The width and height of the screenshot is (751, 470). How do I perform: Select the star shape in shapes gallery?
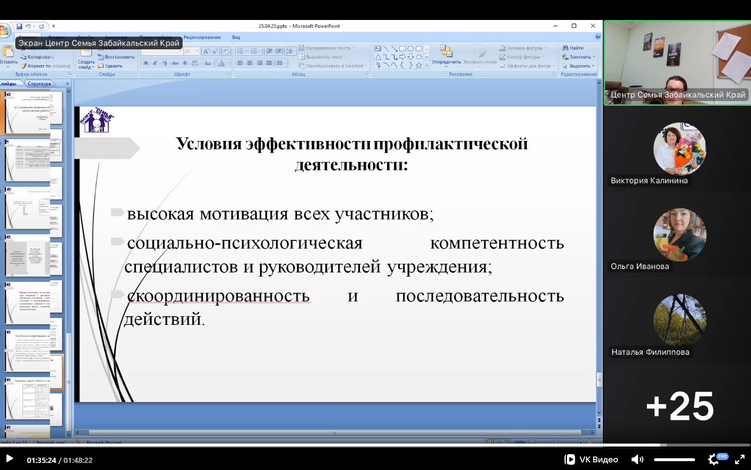(x=419, y=65)
